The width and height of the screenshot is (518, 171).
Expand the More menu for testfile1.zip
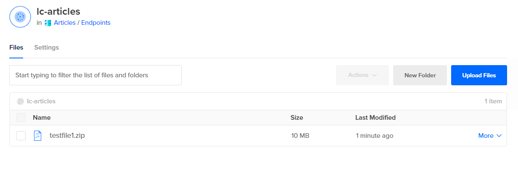tap(490, 136)
